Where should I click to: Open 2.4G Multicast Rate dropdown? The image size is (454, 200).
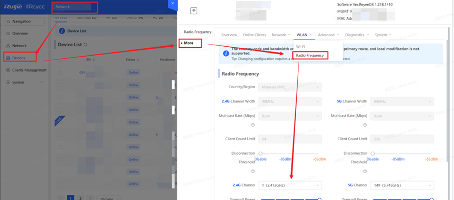[290, 116]
